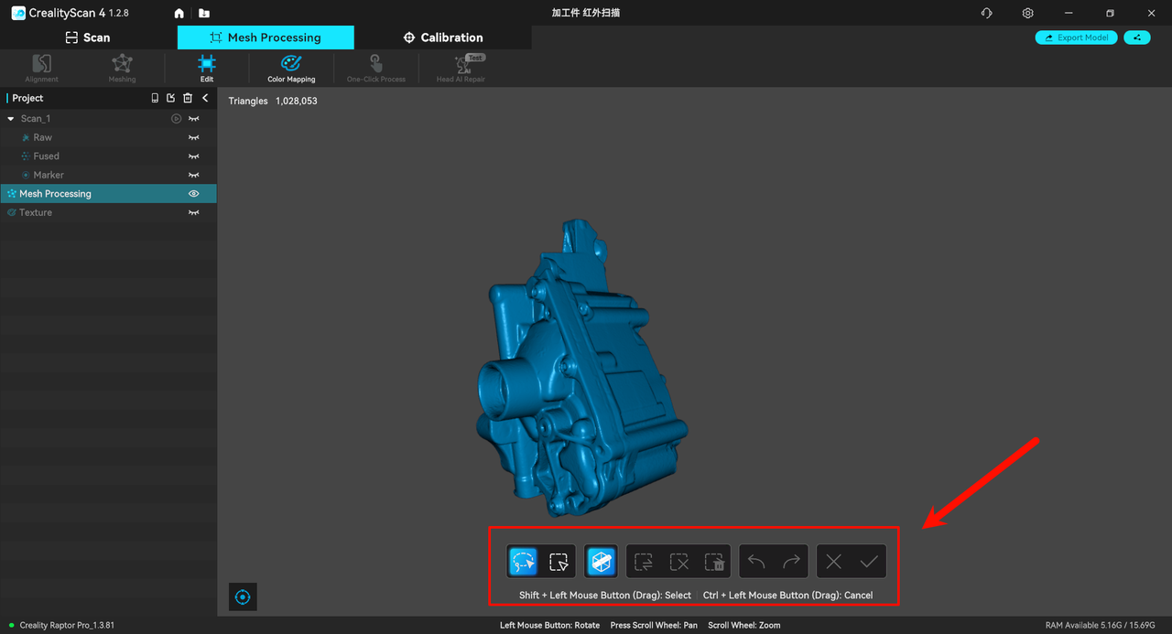The width and height of the screenshot is (1172, 634).
Task: Hide the Mesh Processing layer
Action: tap(193, 194)
